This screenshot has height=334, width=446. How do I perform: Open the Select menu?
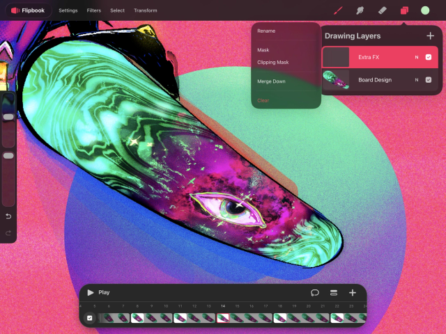(x=118, y=10)
